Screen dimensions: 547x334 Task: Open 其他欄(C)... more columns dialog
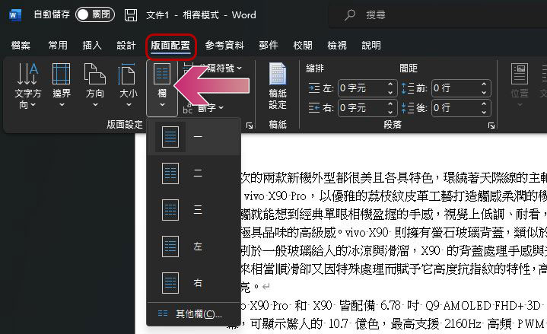coord(193,314)
